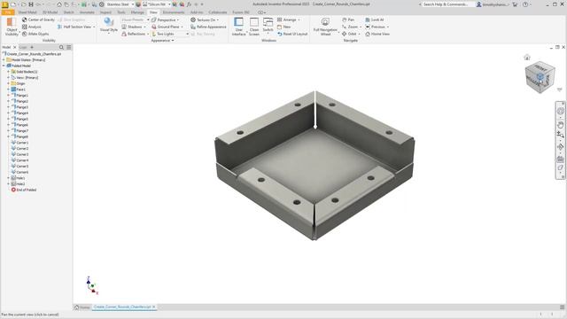This screenshot has width=567, height=319.
Task: Click the shopping cart icon
Action: coord(515,4)
